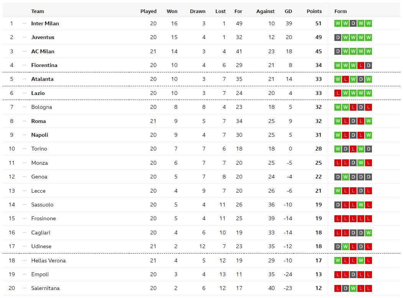Select the Form column header
This screenshot has width=403, height=298.
tap(340, 11)
